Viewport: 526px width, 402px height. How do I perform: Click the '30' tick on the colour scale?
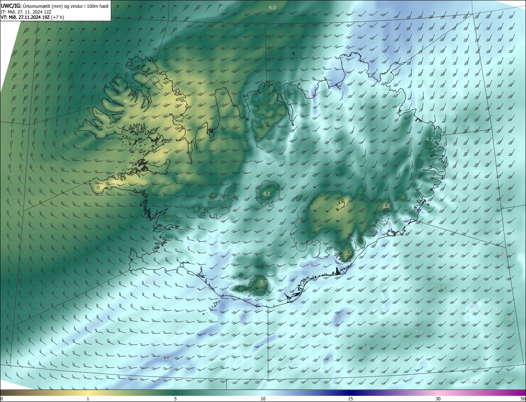[x=438, y=399]
